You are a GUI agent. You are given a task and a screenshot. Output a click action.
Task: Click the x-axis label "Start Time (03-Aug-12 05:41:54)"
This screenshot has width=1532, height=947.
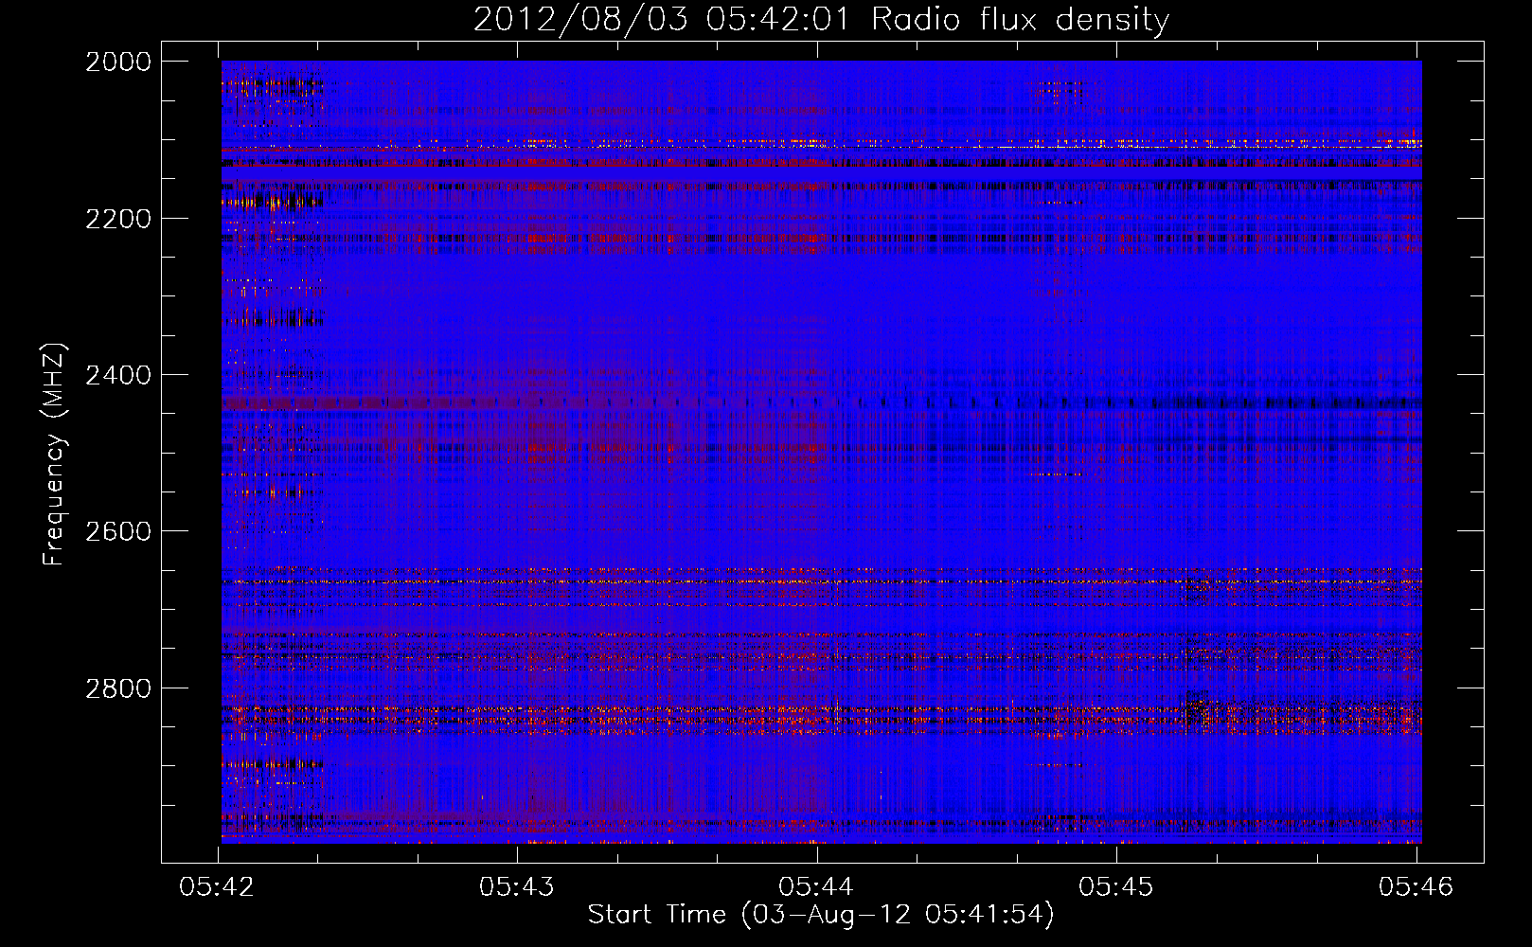point(820,915)
